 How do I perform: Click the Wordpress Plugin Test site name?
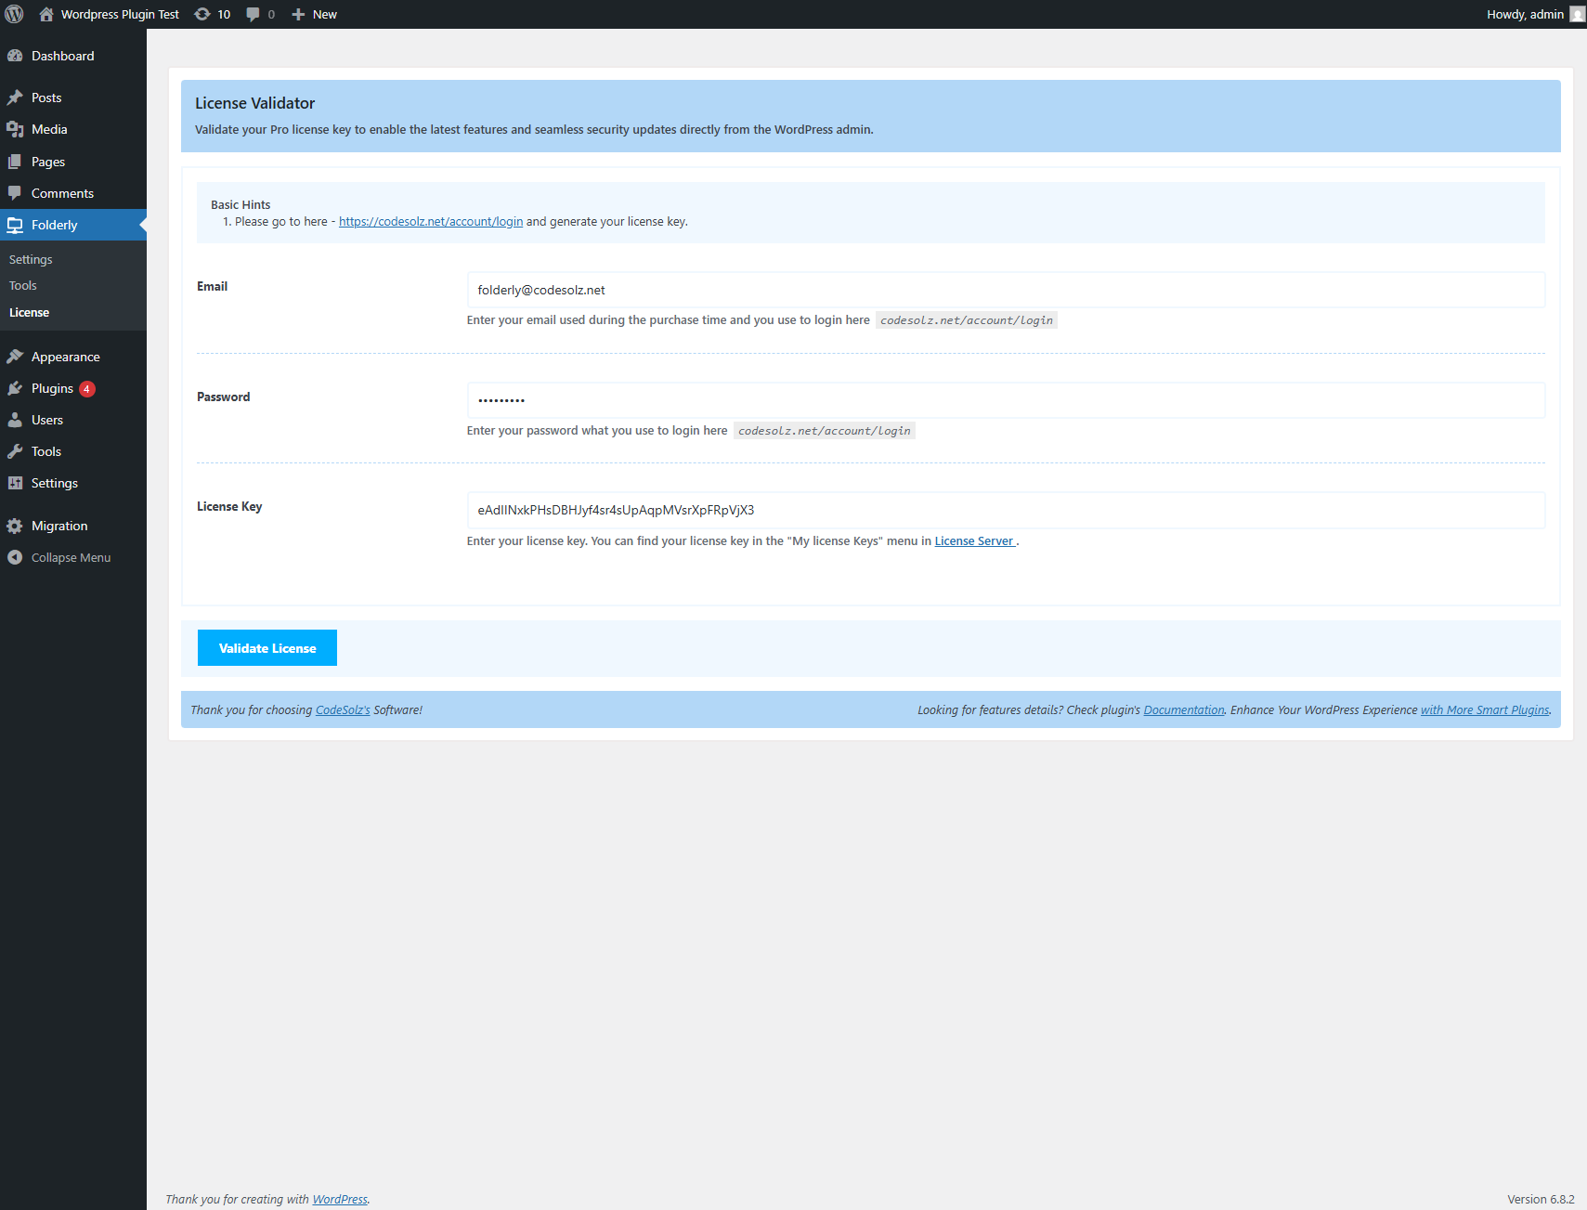(120, 14)
